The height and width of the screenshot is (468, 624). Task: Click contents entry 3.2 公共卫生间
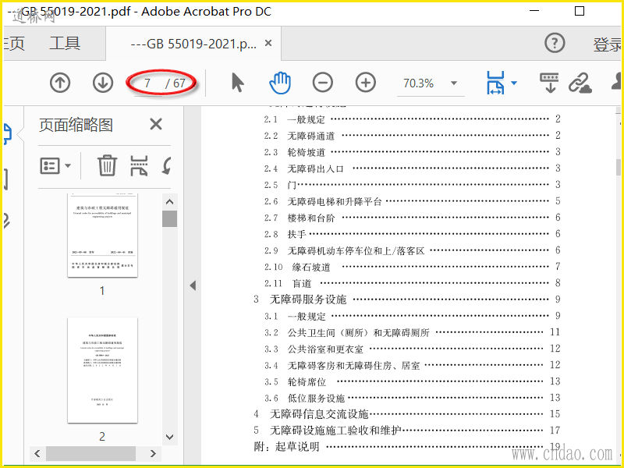[x=413, y=332]
